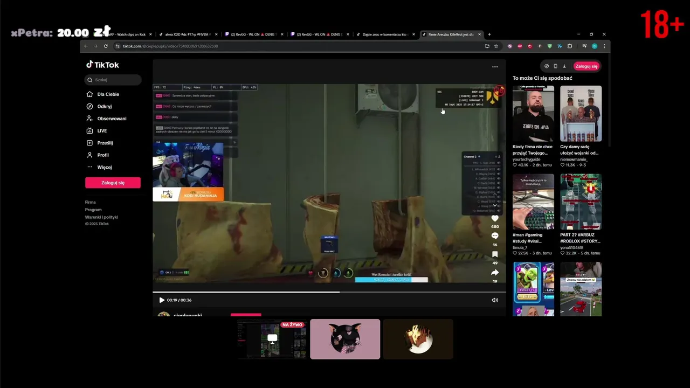The image size is (690, 388).
Task: Open the Clash Royale goblin video thumbnail
Action: tap(533, 289)
